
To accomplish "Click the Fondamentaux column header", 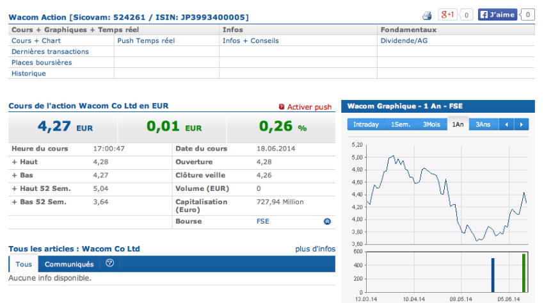I will coord(408,30).
